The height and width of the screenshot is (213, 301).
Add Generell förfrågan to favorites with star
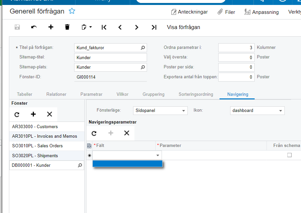coord(72,11)
